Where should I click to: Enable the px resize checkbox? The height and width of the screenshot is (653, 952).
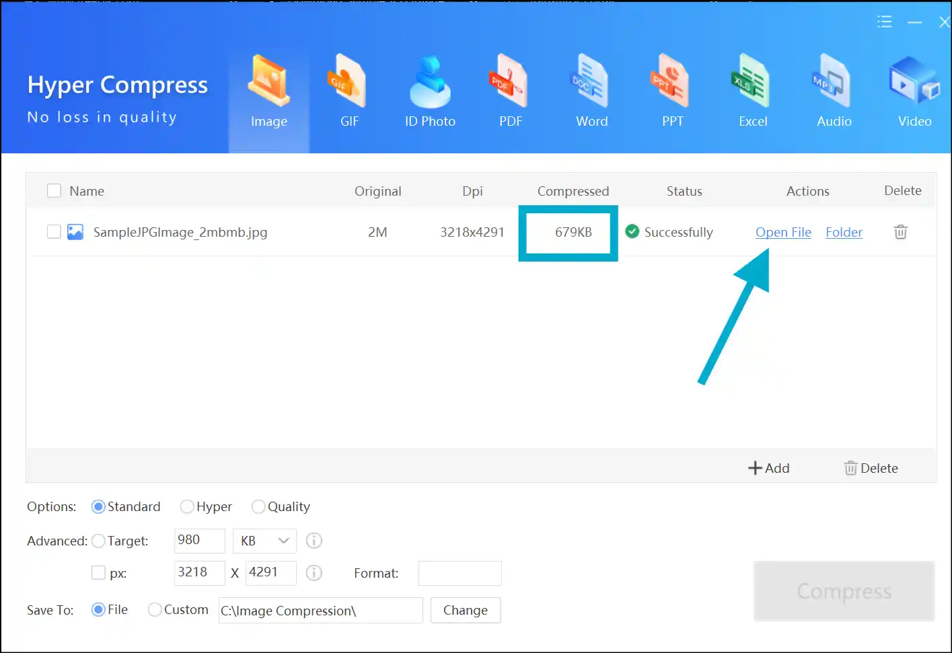coord(98,572)
